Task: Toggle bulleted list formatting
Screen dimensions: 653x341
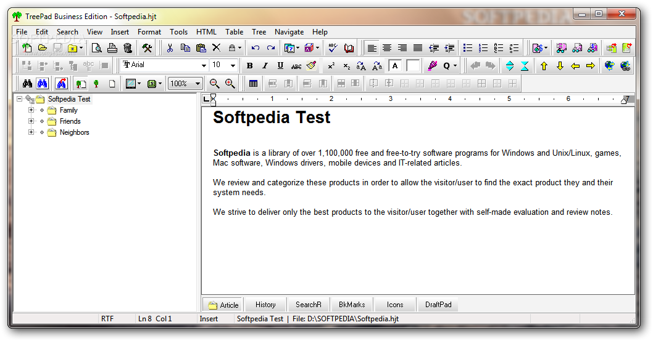Action: [468, 48]
